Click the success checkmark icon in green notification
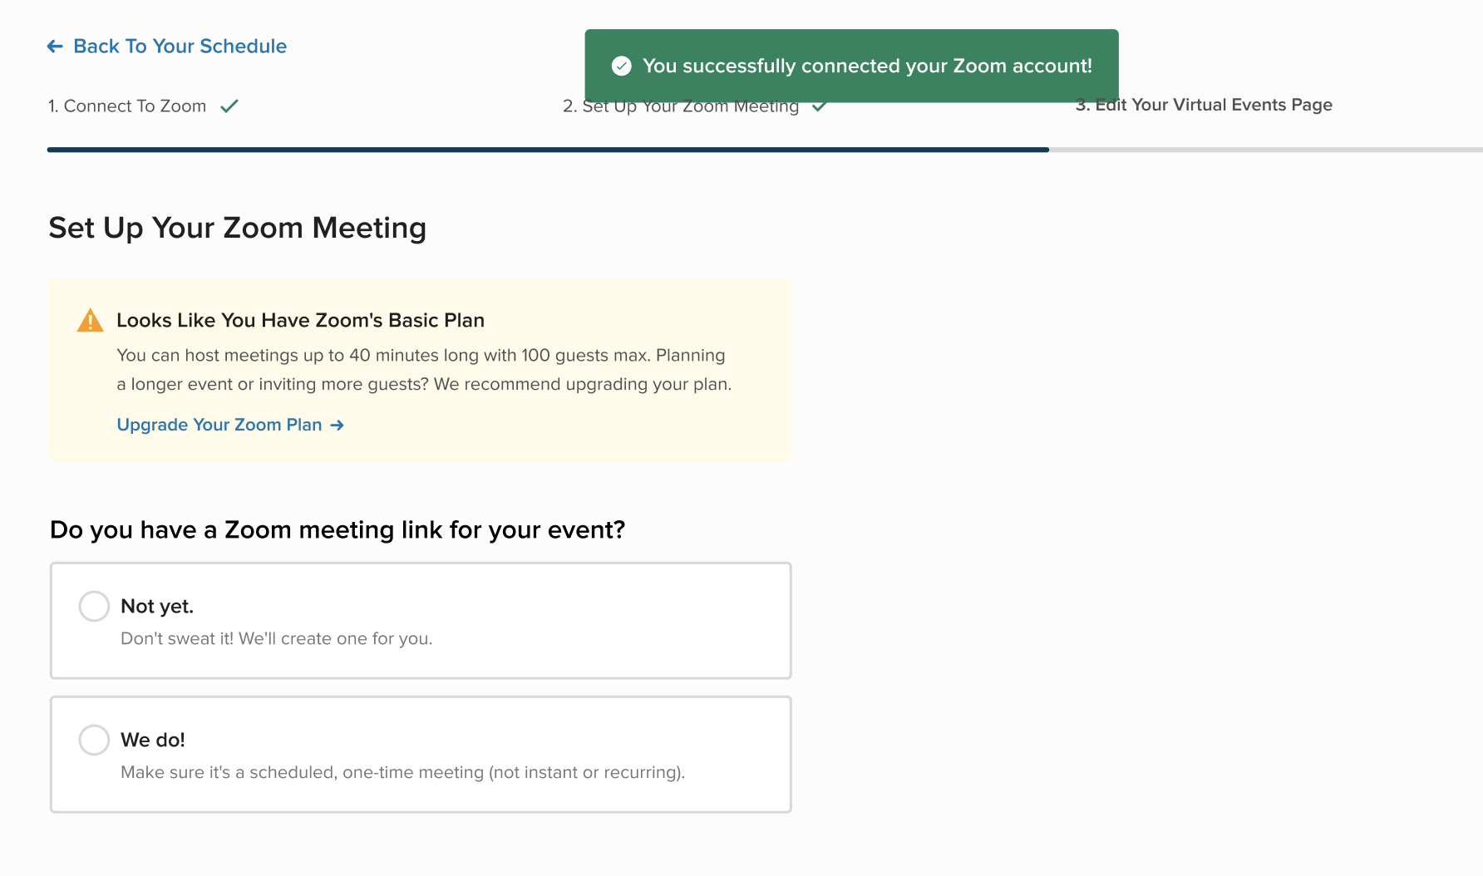The width and height of the screenshot is (1483, 876). [x=622, y=66]
